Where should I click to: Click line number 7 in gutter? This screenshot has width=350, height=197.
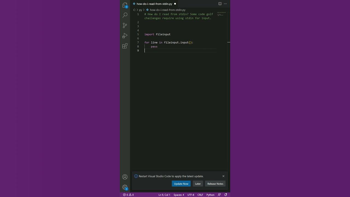pos(138,42)
